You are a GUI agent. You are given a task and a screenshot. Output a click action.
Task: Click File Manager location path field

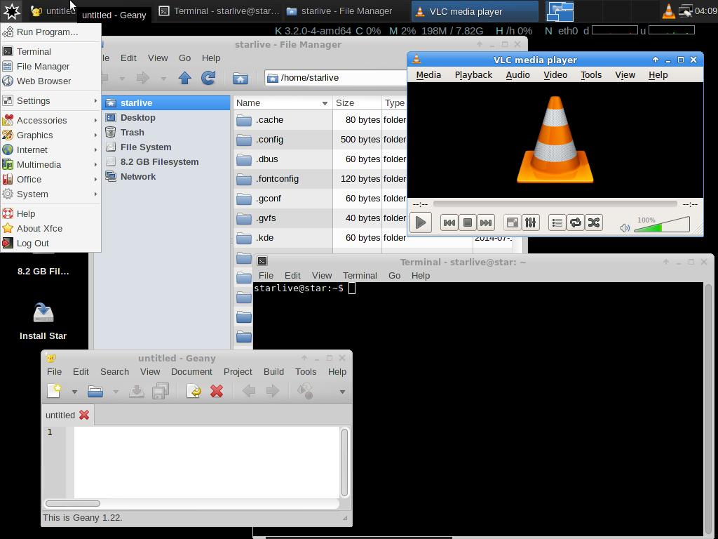click(x=336, y=78)
